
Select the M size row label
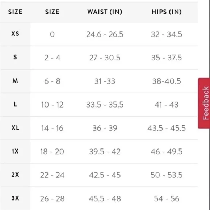click(15, 81)
